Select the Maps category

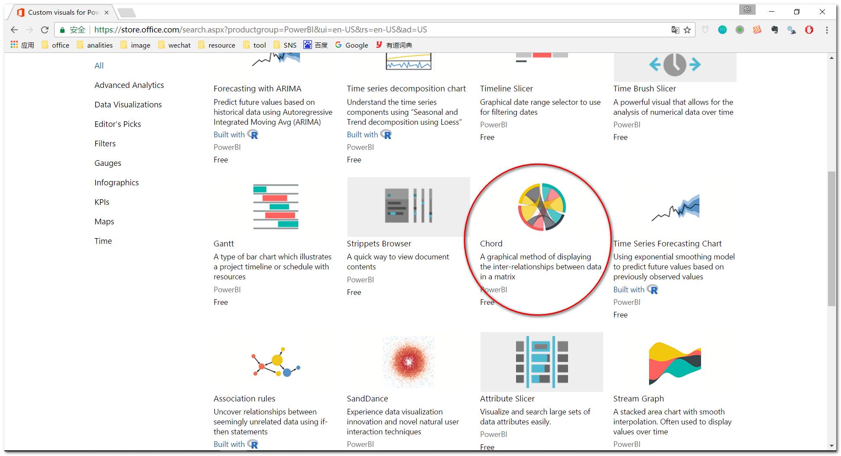104,222
